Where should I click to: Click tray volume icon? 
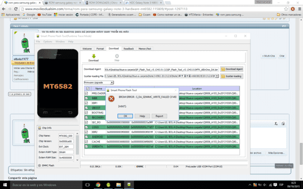pyautogui.click(x=265, y=185)
